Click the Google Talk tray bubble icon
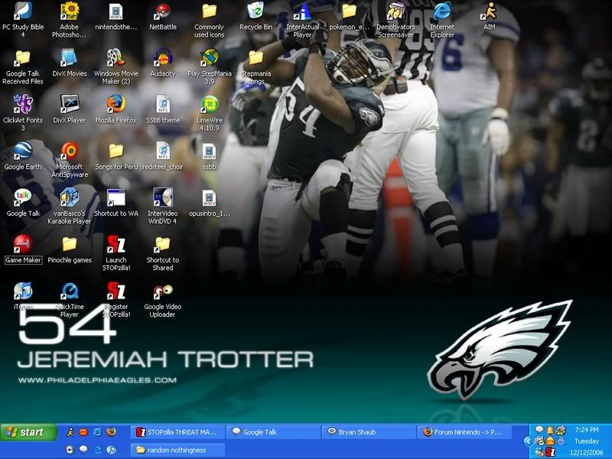Viewport: 612px width, 459px height. (539, 429)
